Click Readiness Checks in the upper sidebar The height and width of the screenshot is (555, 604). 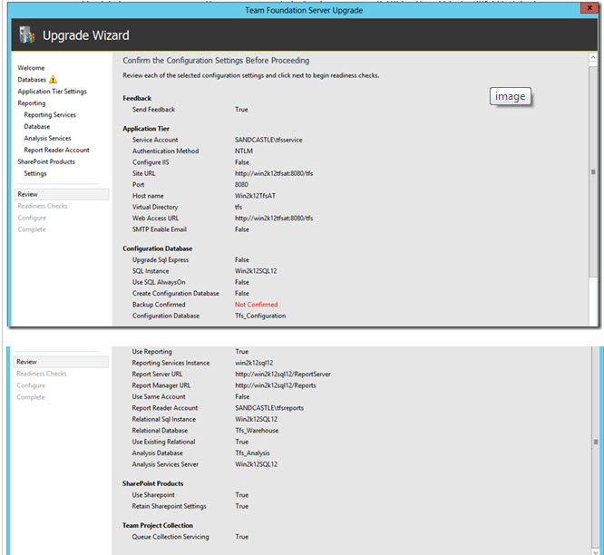(43, 206)
